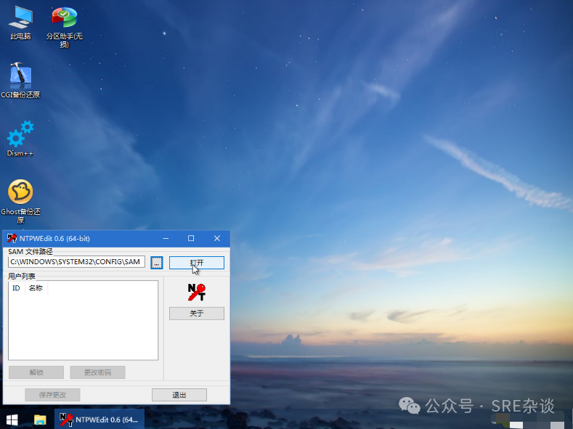Click the 退出 button
This screenshot has width=573, height=429.
[x=179, y=395]
